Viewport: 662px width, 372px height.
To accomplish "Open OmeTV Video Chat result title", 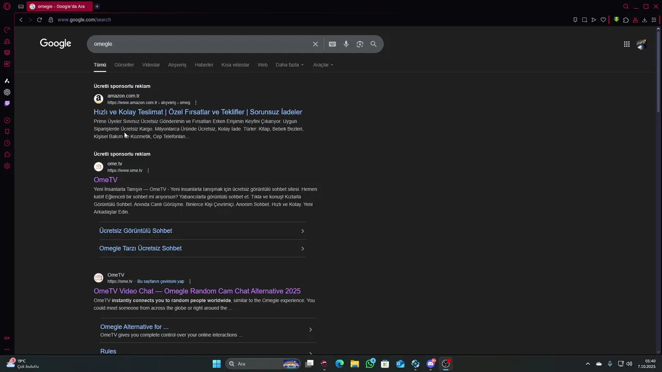I will (x=197, y=291).
